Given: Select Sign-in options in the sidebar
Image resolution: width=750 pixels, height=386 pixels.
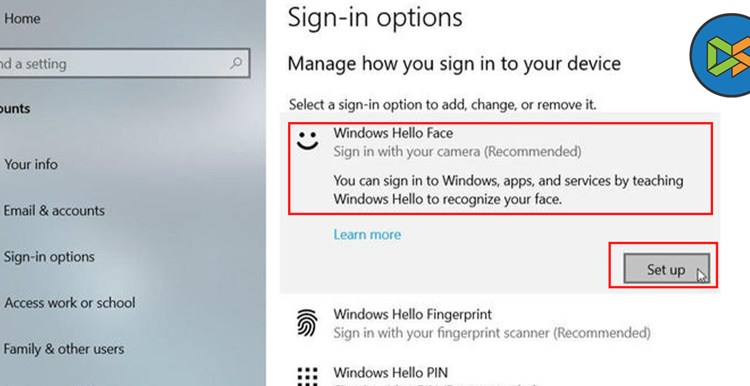Looking at the screenshot, I should point(49,257).
